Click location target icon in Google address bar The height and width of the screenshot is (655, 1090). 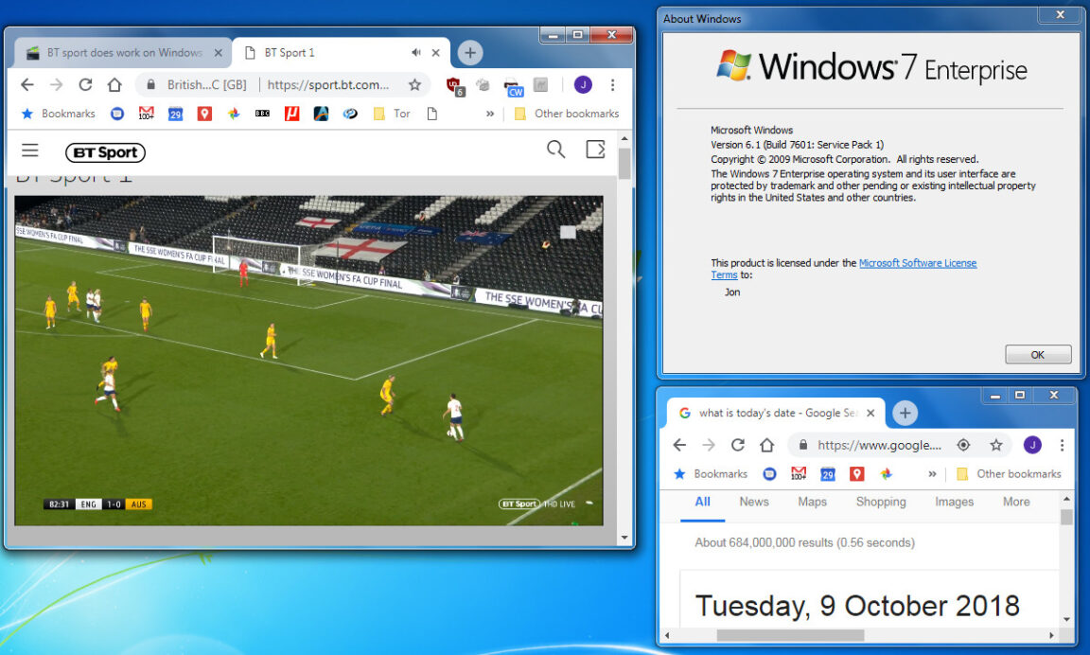pyautogui.click(x=963, y=445)
